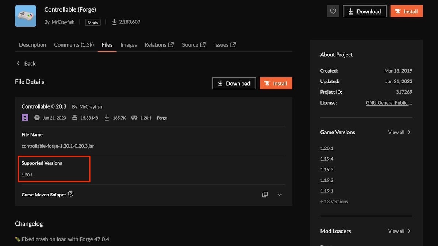The image size is (438, 246).
Task: Click the Controllable mod controller logo
Action: [26, 16]
